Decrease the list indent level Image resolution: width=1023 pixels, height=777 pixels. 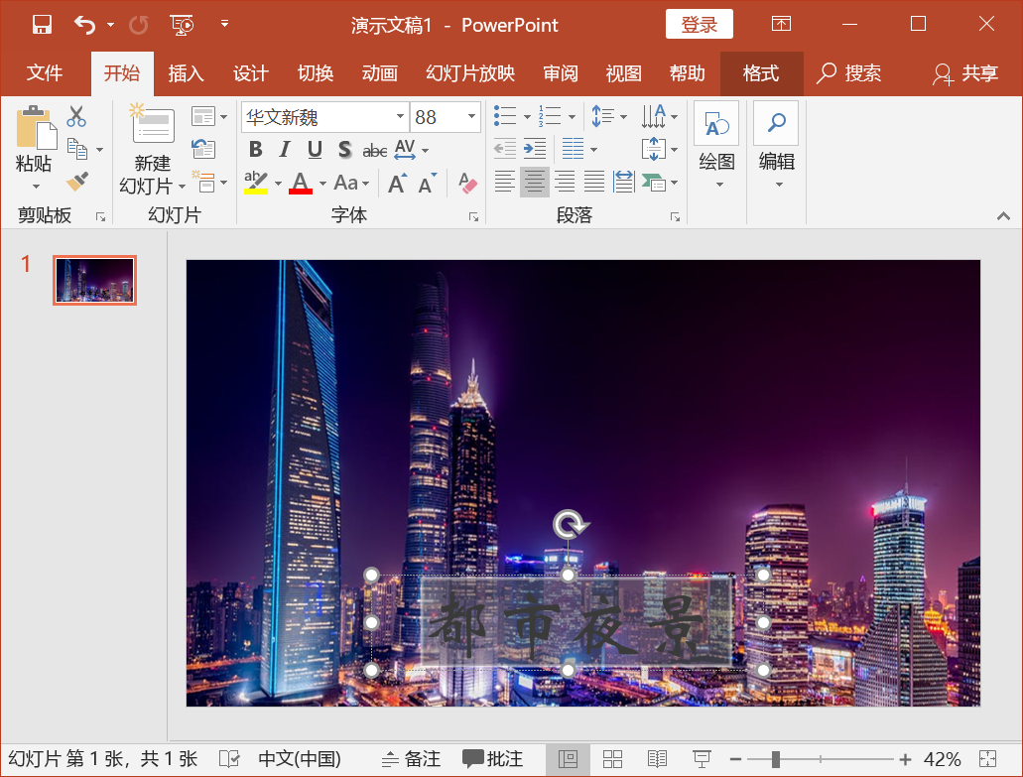pos(505,149)
